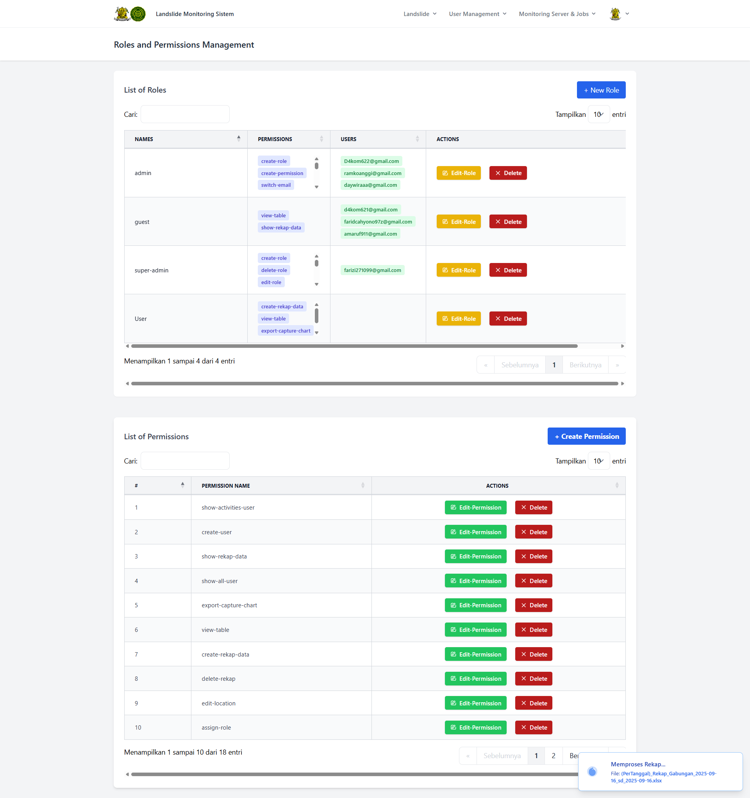
Task: Open permissions entries-per-page selector
Action: (598, 461)
